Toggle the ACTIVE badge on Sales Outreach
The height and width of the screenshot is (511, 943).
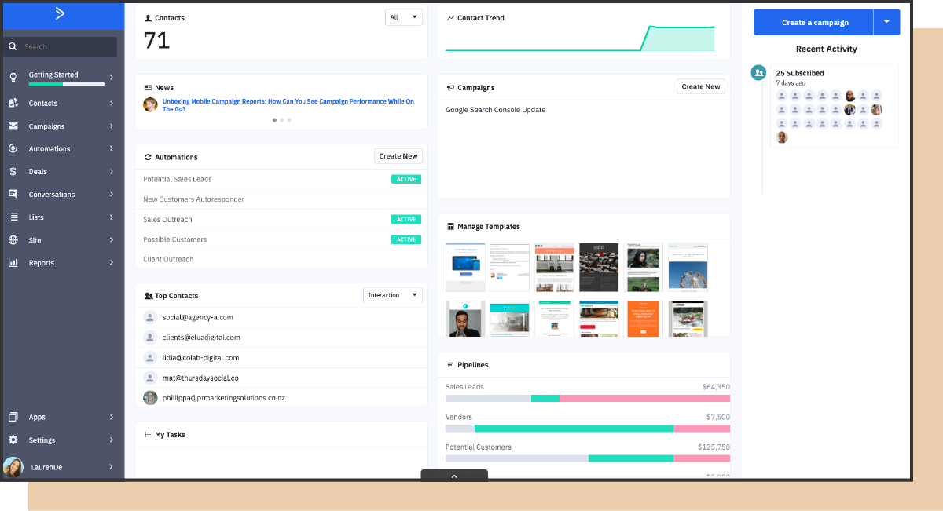405,219
